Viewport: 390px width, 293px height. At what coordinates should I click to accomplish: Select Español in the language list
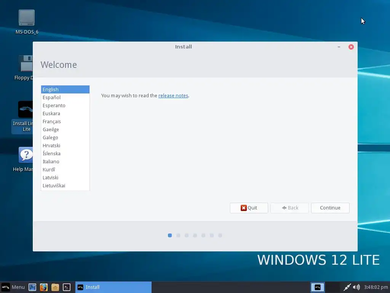[x=65, y=97]
